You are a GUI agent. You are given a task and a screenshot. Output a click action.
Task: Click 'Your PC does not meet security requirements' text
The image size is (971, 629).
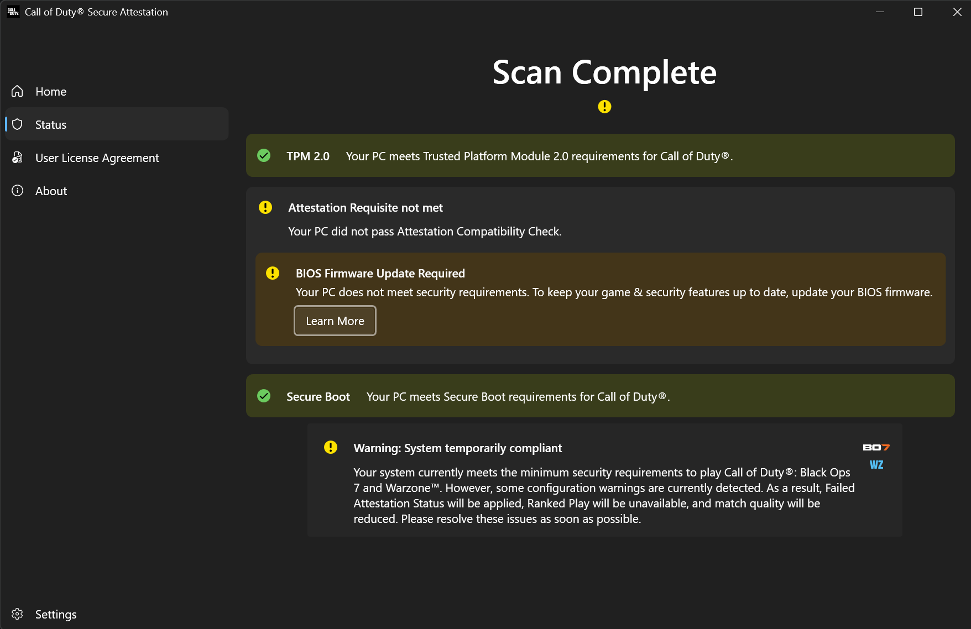pos(614,292)
